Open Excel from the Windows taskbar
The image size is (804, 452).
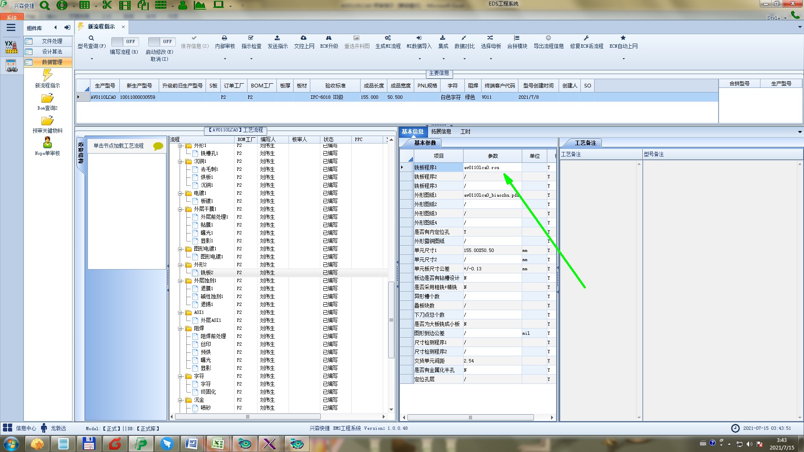[x=217, y=443]
